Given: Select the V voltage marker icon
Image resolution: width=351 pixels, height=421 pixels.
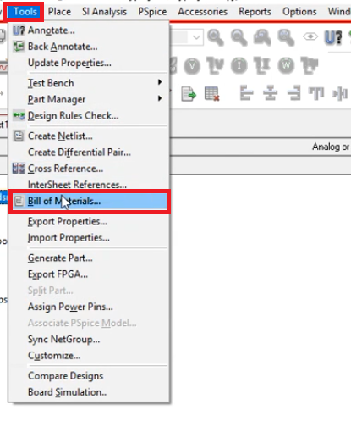Looking at the screenshot, I should (x=192, y=66).
